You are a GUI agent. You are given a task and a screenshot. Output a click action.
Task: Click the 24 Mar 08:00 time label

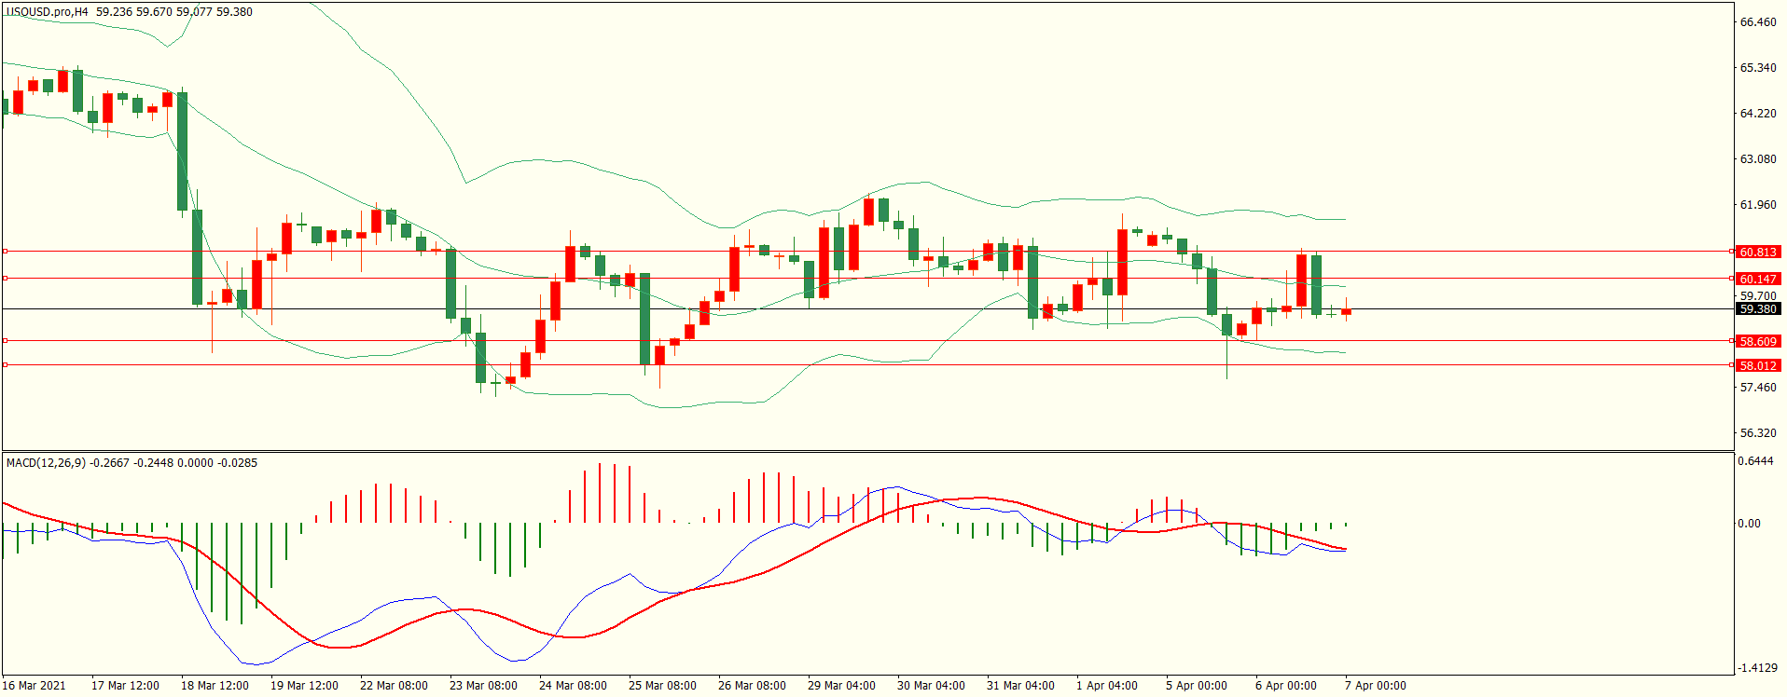[573, 686]
